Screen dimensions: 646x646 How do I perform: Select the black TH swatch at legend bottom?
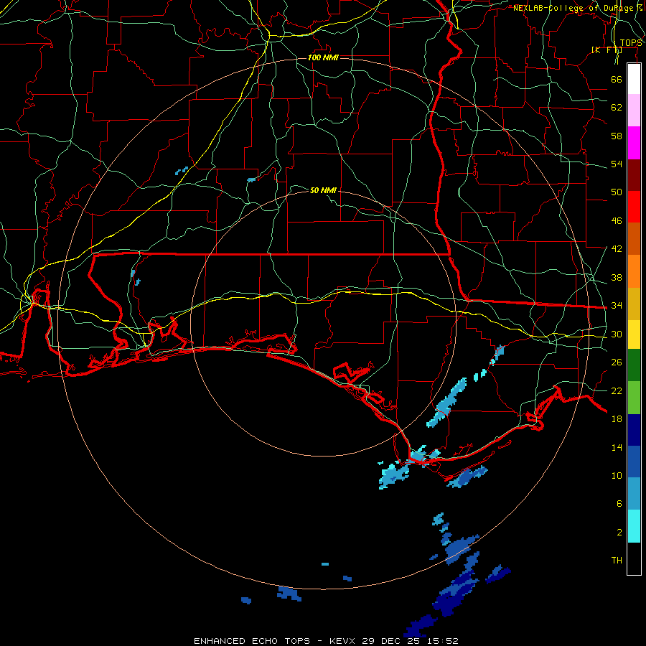click(x=634, y=558)
